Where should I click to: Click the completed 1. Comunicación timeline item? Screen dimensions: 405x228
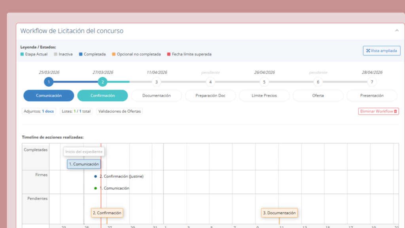[83, 164]
